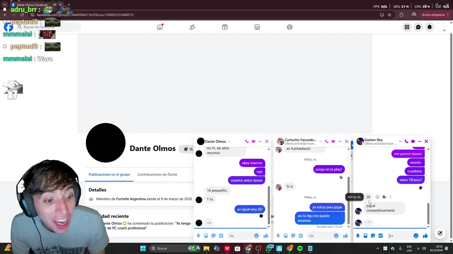
Task: Send thumbs-up like in Dante Olmos chat
Action: (266, 236)
